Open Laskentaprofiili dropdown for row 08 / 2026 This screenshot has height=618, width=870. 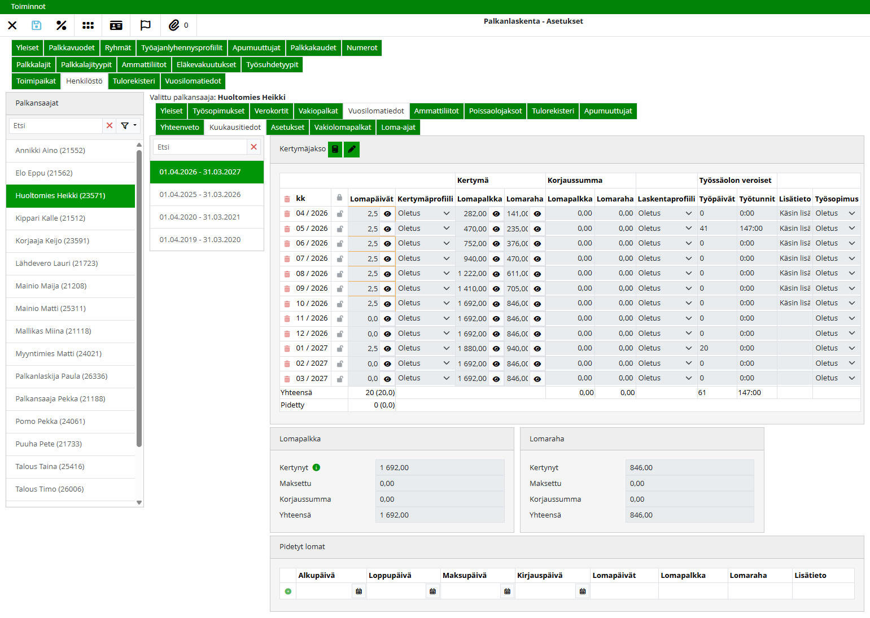click(688, 273)
